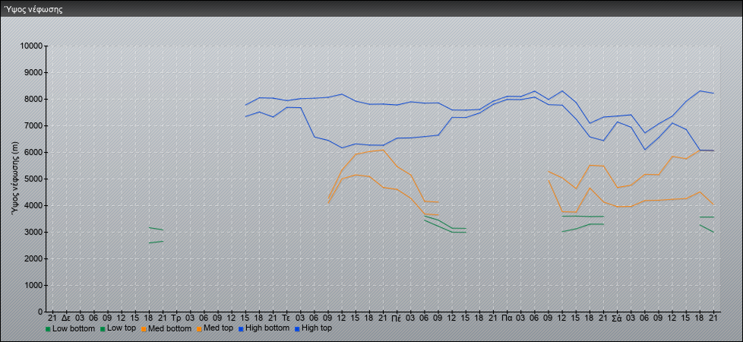The image size is (743, 342).
Task: Click the 'Τρ' day label on the time axis
Action: pos(176,318)
